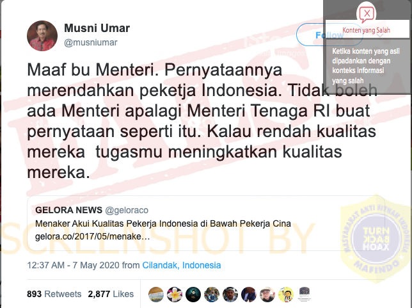Follow the Musni Umar account
Screen dimensions: 412x308
pyautogui.click(x=329, y=35)
